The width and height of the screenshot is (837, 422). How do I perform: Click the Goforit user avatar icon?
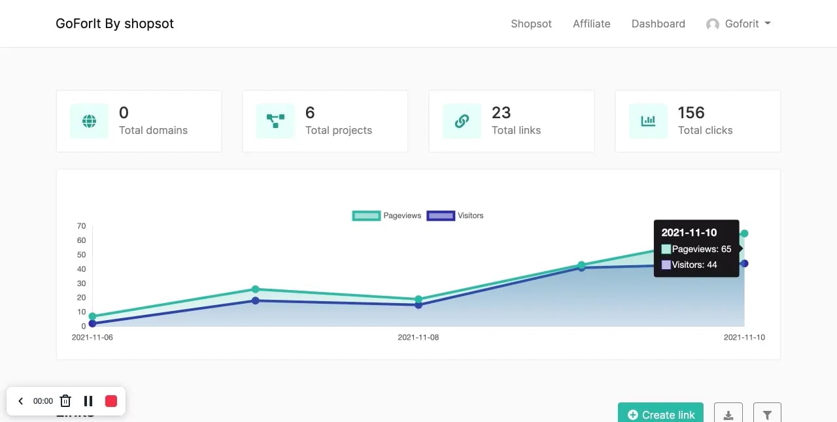point(713,24)
